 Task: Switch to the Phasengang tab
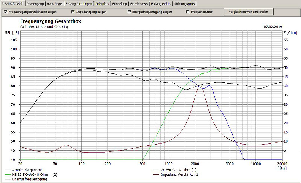pos(34,4)
